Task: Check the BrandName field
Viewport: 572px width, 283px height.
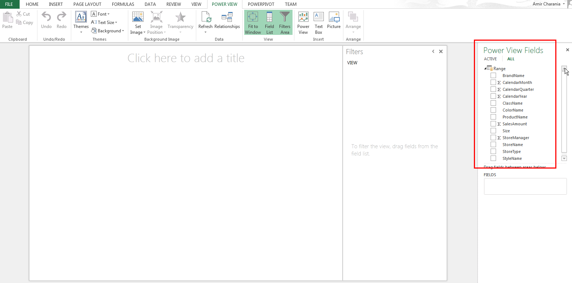Action: coord(493,76)
